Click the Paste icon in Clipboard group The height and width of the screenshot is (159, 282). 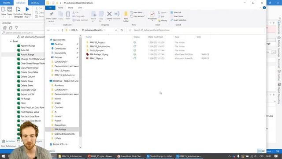[68, 16]
